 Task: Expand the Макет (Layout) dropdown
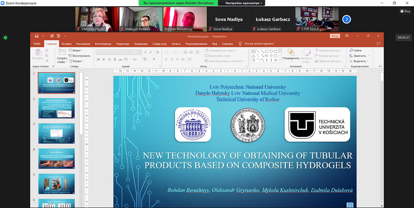[75, 51]
